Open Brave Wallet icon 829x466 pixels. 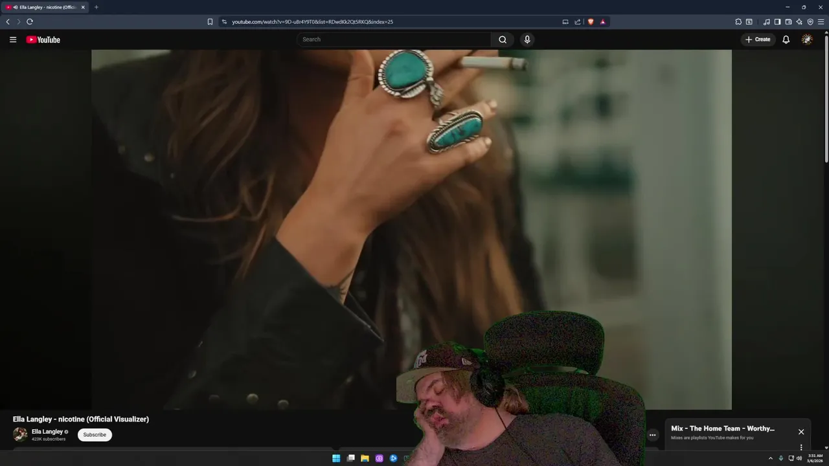(x=788, y=21)
